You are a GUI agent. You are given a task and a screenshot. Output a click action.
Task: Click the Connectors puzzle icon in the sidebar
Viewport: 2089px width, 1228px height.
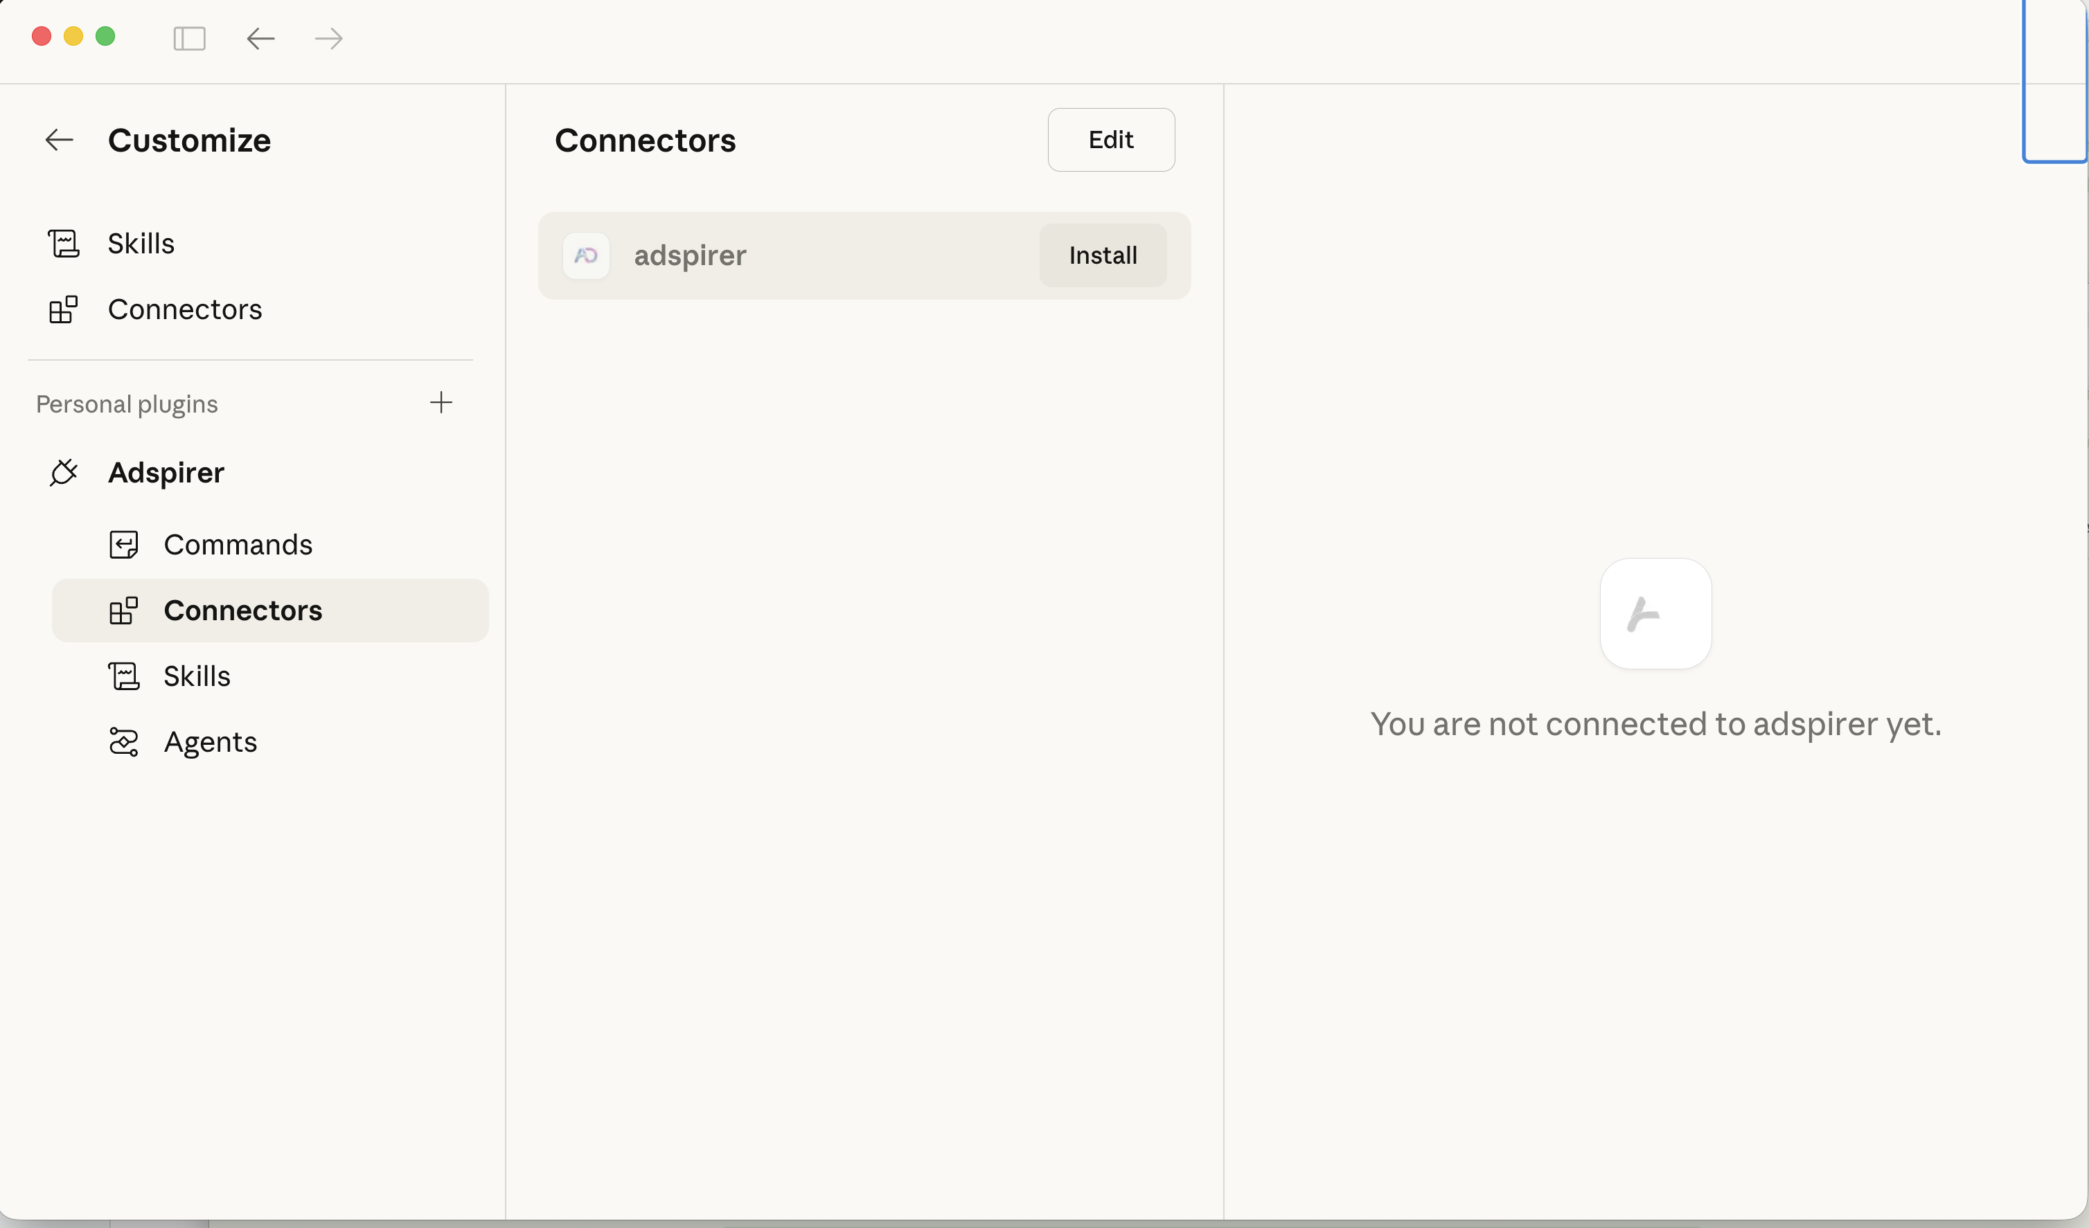tap(63, 309)
